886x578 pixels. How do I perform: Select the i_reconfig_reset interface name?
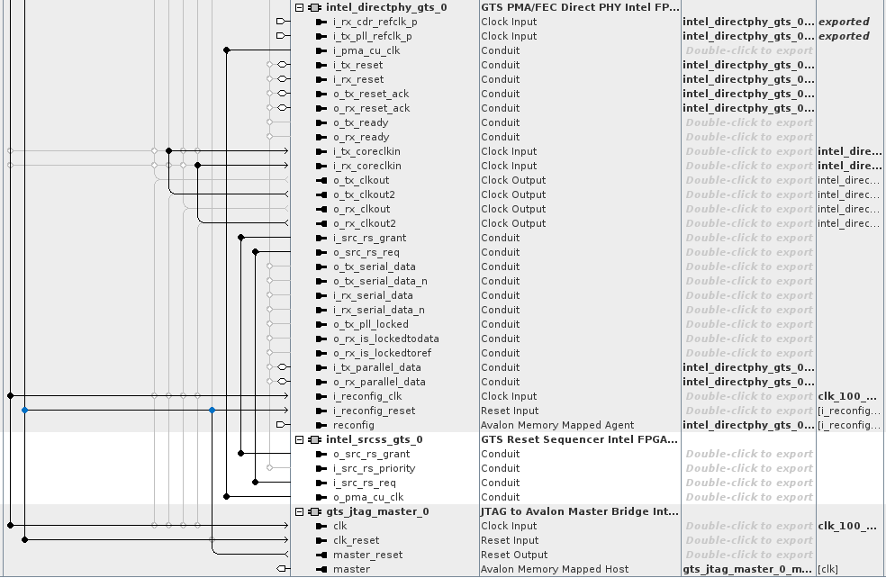coord(374,411)
